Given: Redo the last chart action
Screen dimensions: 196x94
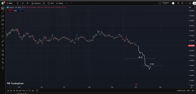Looking at the screenshot, I should (71, 3).
